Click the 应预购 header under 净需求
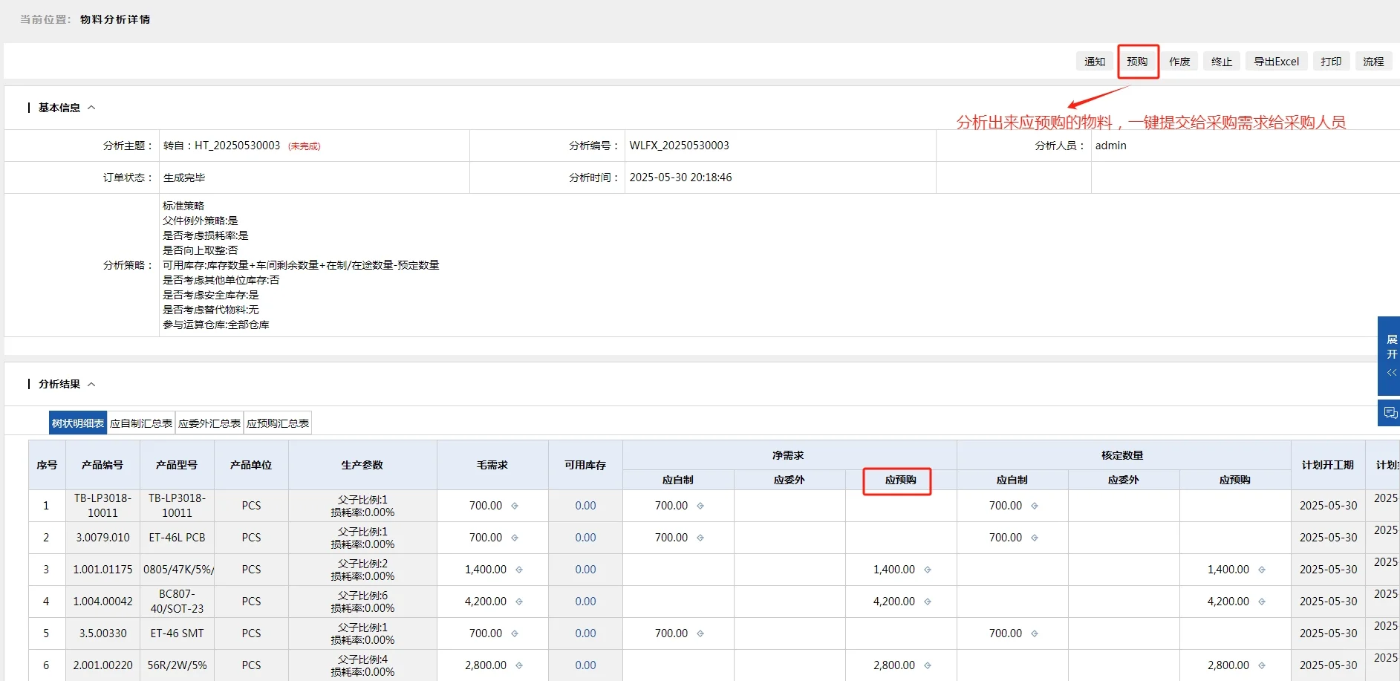Image resolution: width=1400 pixels, height=681 pixels. pos(901,480)
